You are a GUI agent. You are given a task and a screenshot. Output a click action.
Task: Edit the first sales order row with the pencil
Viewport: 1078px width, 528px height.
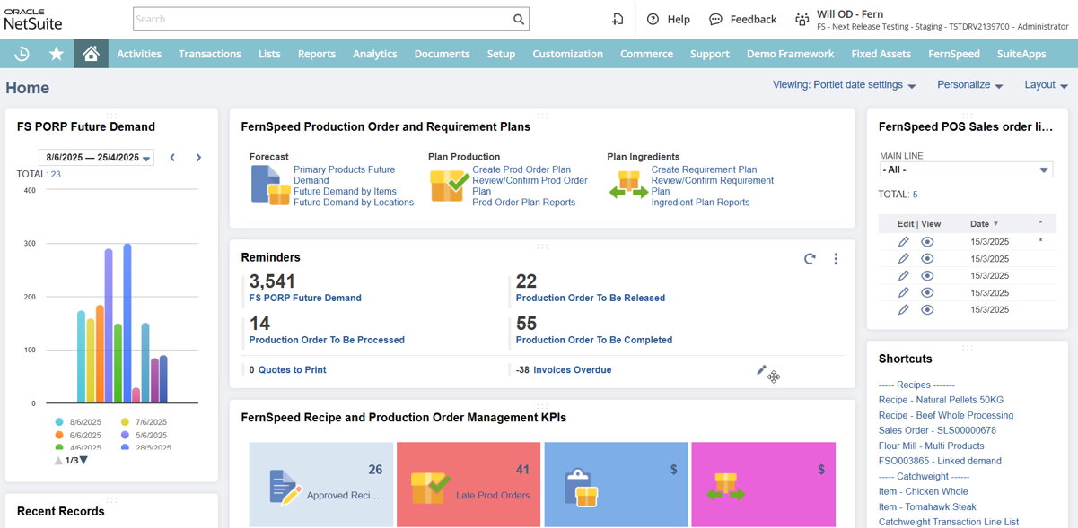(x=904, y=242)
